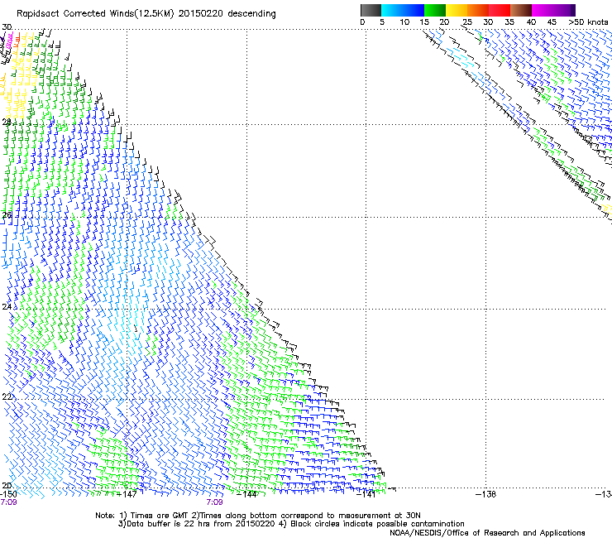Click the green 15–20 knots legend segment

tap(435, 10)
